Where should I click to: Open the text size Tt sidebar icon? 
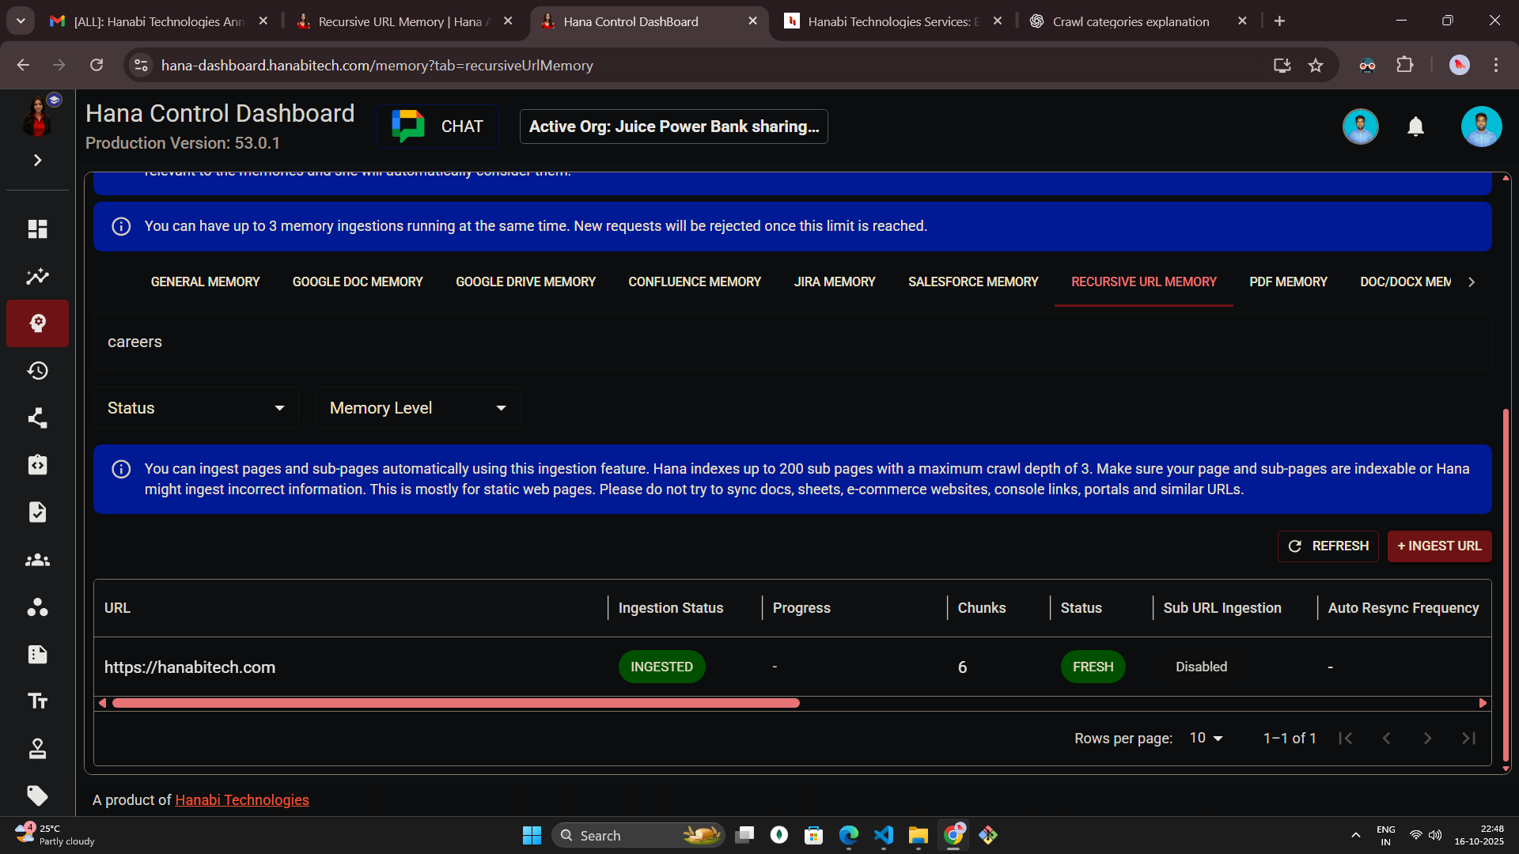click(37, 701)
